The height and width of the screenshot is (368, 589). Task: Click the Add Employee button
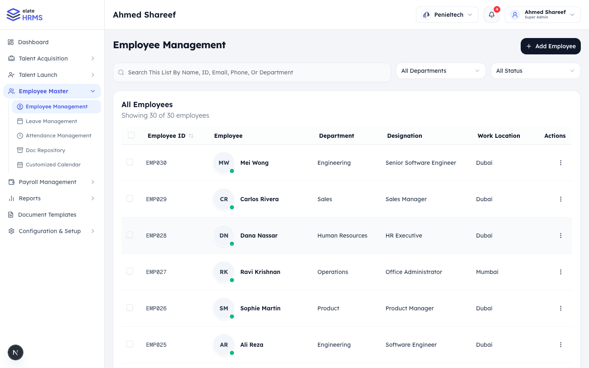point(551,46)
